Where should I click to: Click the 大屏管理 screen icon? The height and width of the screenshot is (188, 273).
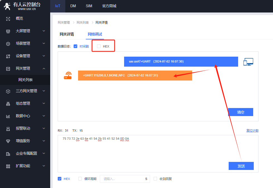8,31
